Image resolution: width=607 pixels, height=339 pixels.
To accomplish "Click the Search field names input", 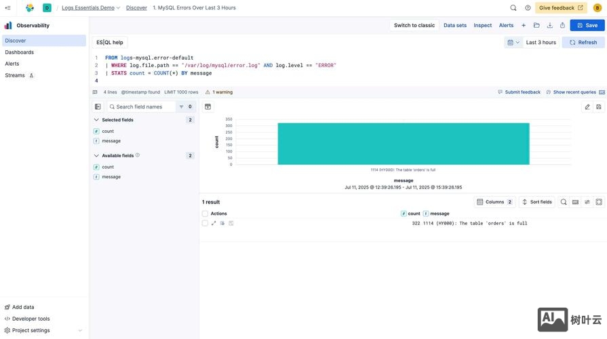I will [142, 106].
